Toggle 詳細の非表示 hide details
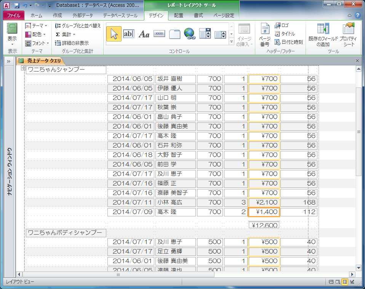The image size is (365, 289). click(72, 43)
